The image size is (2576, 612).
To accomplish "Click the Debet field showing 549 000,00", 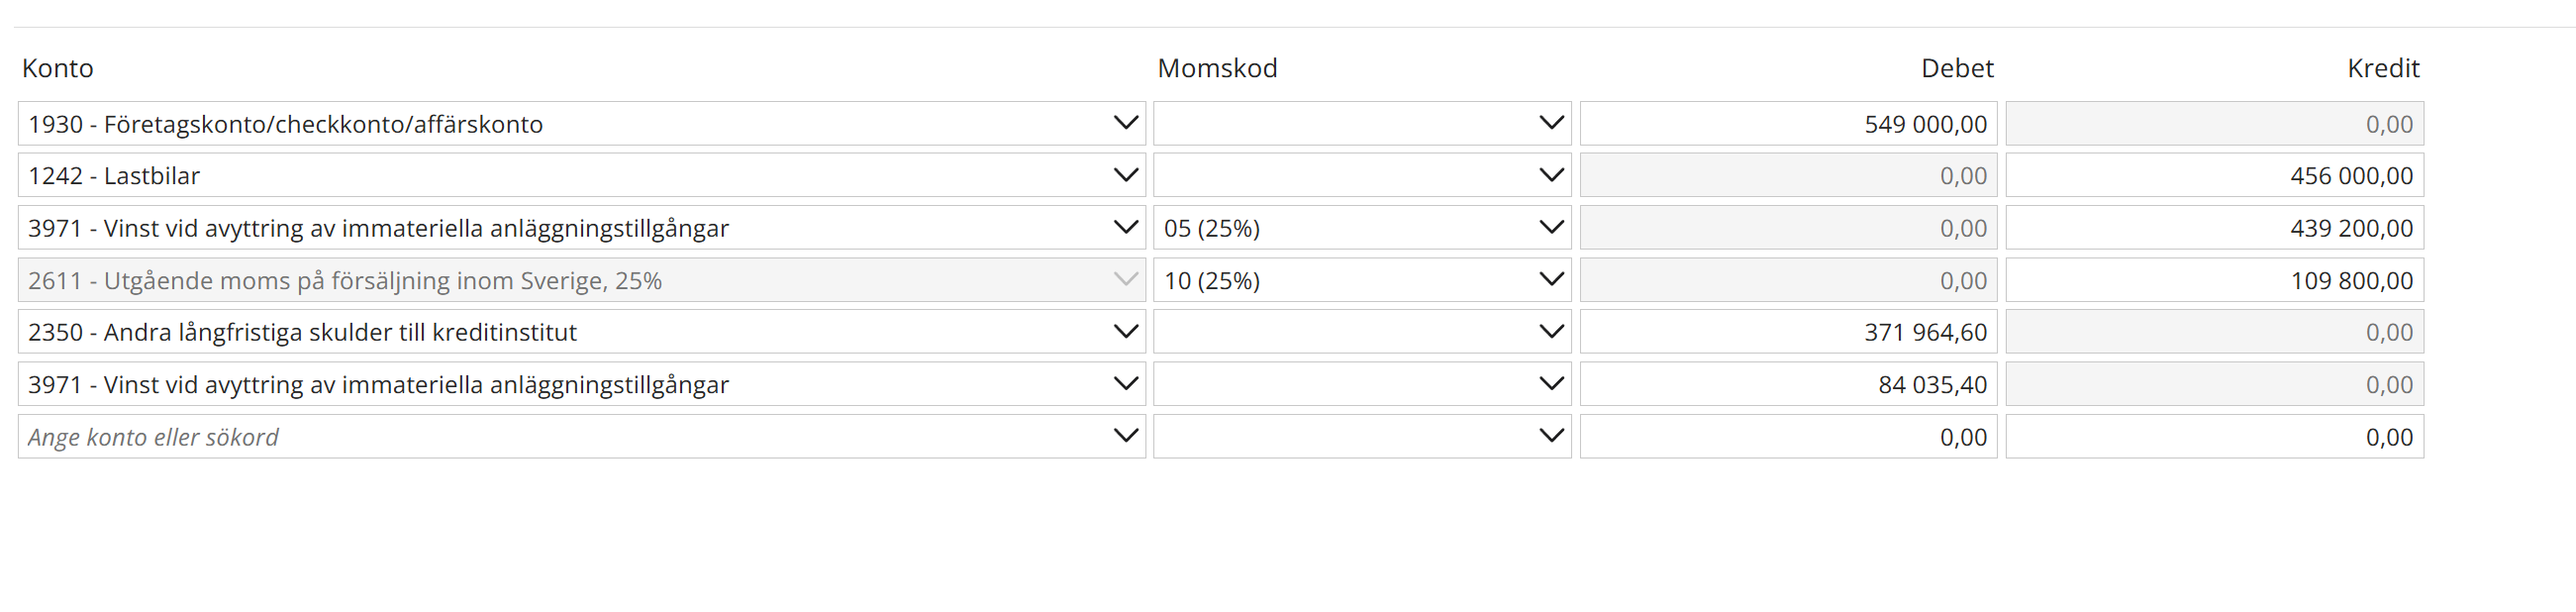I will click(1788, 124).
